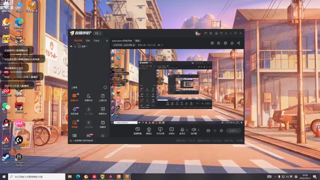320x180 pixels.
Task: Click the Windows taskbar search box
Action: click(x=37, y=176)
